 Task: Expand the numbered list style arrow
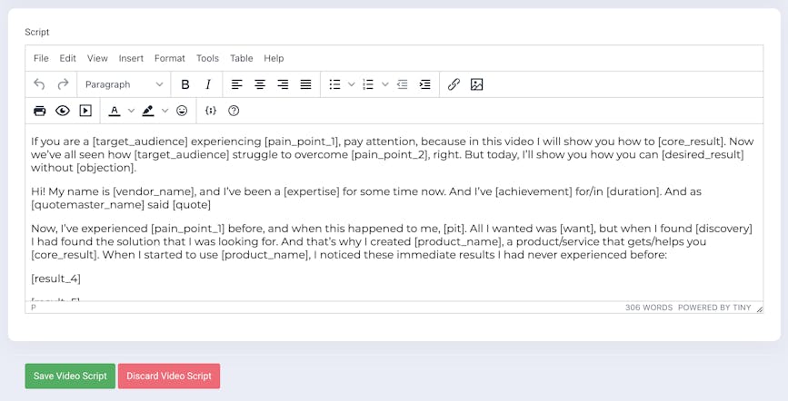click(x=385, y=84)
